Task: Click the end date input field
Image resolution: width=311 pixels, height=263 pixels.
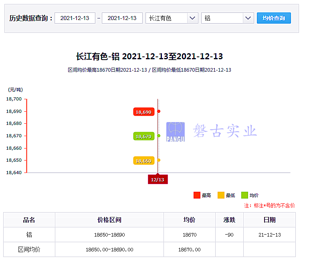Action: pyautogui.click(x=122, y=18)
